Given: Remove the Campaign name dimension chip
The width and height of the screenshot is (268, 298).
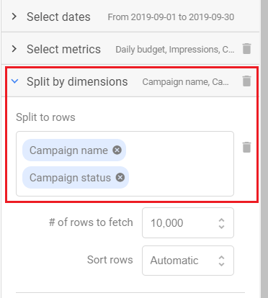Looking at the screenshot, I should tap(117, 150).
